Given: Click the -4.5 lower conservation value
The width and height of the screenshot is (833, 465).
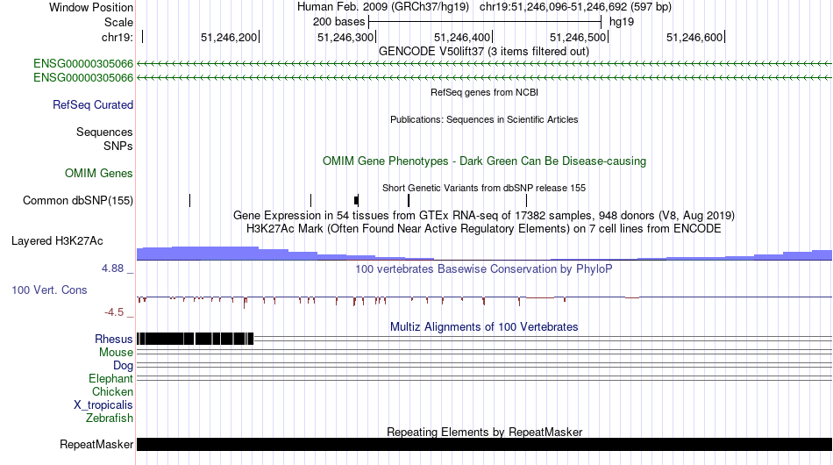Looking at the screenshot, I should (114, 312).
